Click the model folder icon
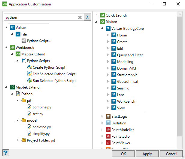This screenshot has width=185, height=159. pyautogui.click(x=24, y=120)
